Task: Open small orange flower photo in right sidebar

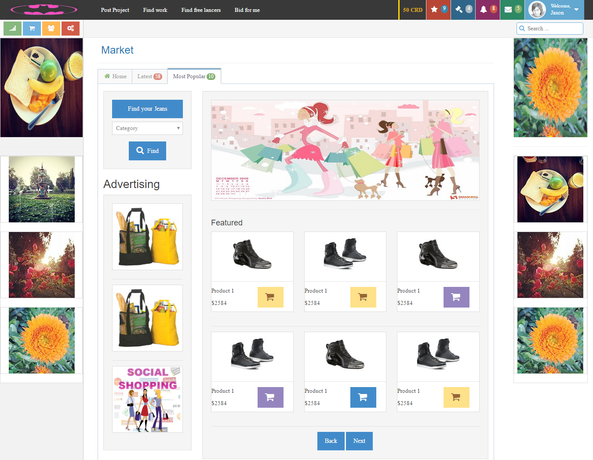Action: coord(550,340)
